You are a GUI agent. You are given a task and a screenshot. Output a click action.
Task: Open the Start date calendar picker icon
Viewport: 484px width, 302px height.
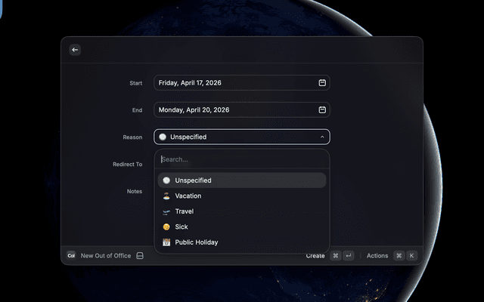pos(322,83)
